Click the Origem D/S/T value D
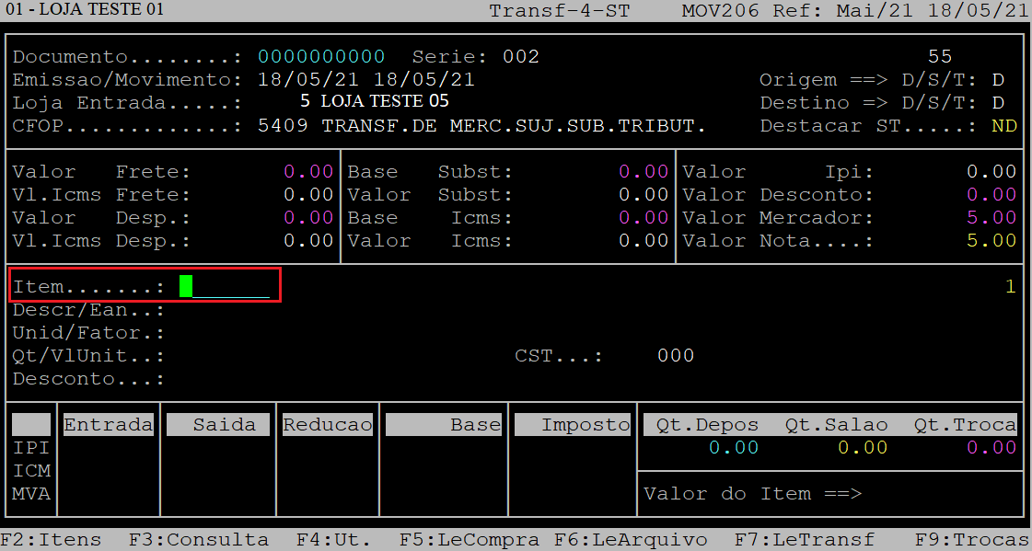 [998, 80]
